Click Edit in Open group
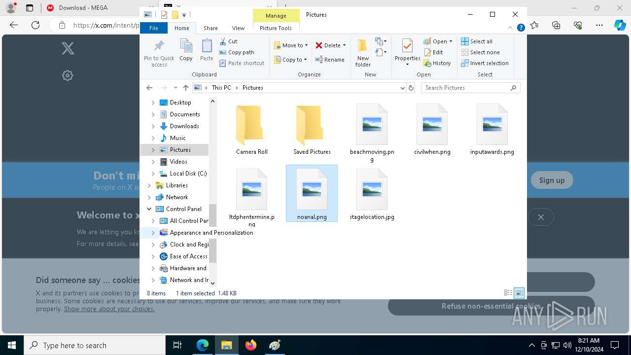The image size is (631, 355). click(433, 52)
